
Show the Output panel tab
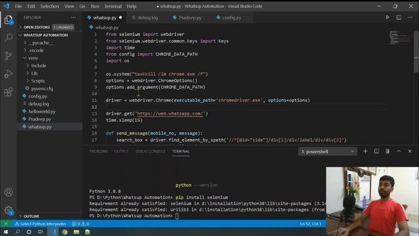coord(121,151)
